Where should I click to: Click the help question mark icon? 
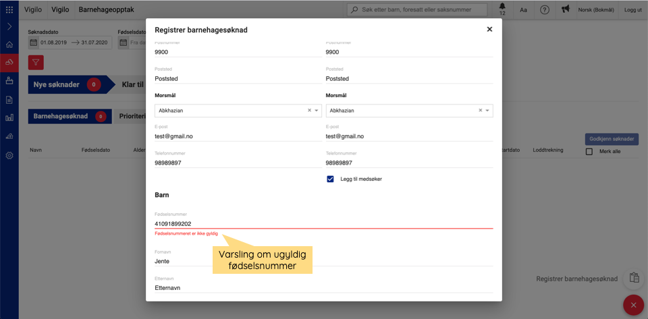(545, 9)
